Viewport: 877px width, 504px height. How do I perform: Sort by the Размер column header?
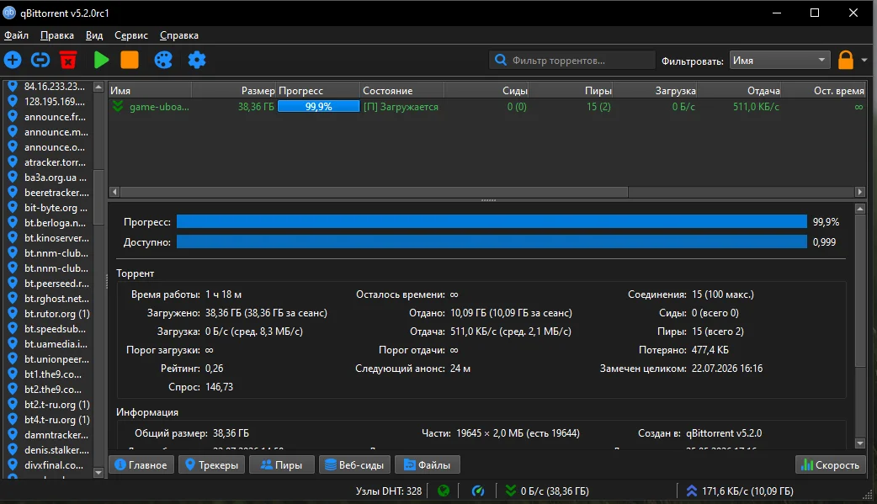234,90
